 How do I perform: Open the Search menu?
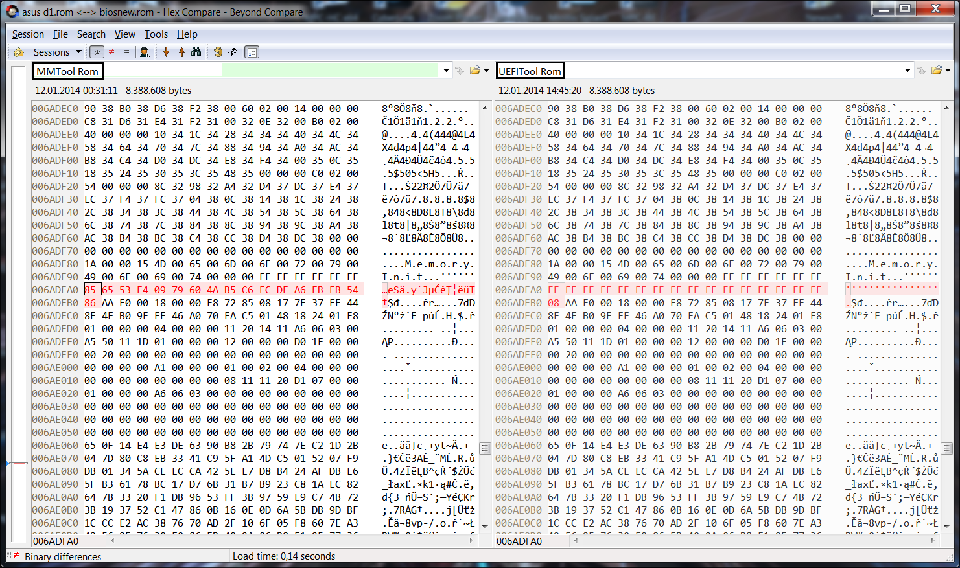tap(91, 34)
